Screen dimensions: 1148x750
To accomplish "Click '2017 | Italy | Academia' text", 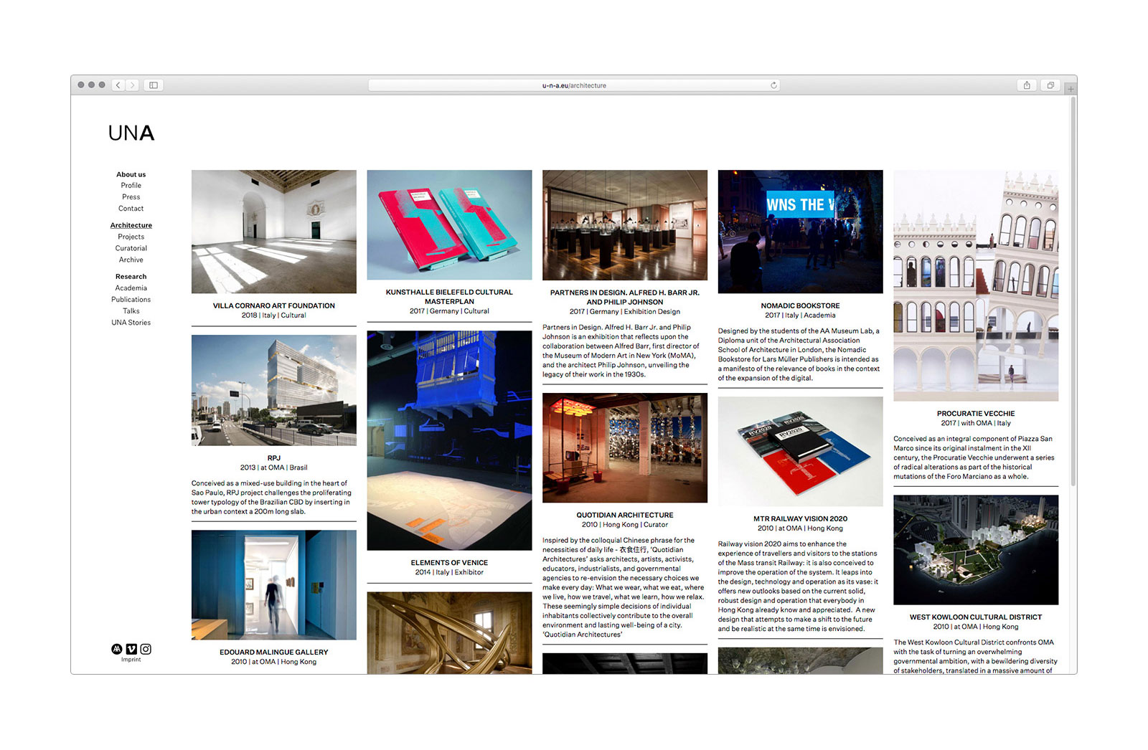I will pyautogui.click(x=801, y=315).
